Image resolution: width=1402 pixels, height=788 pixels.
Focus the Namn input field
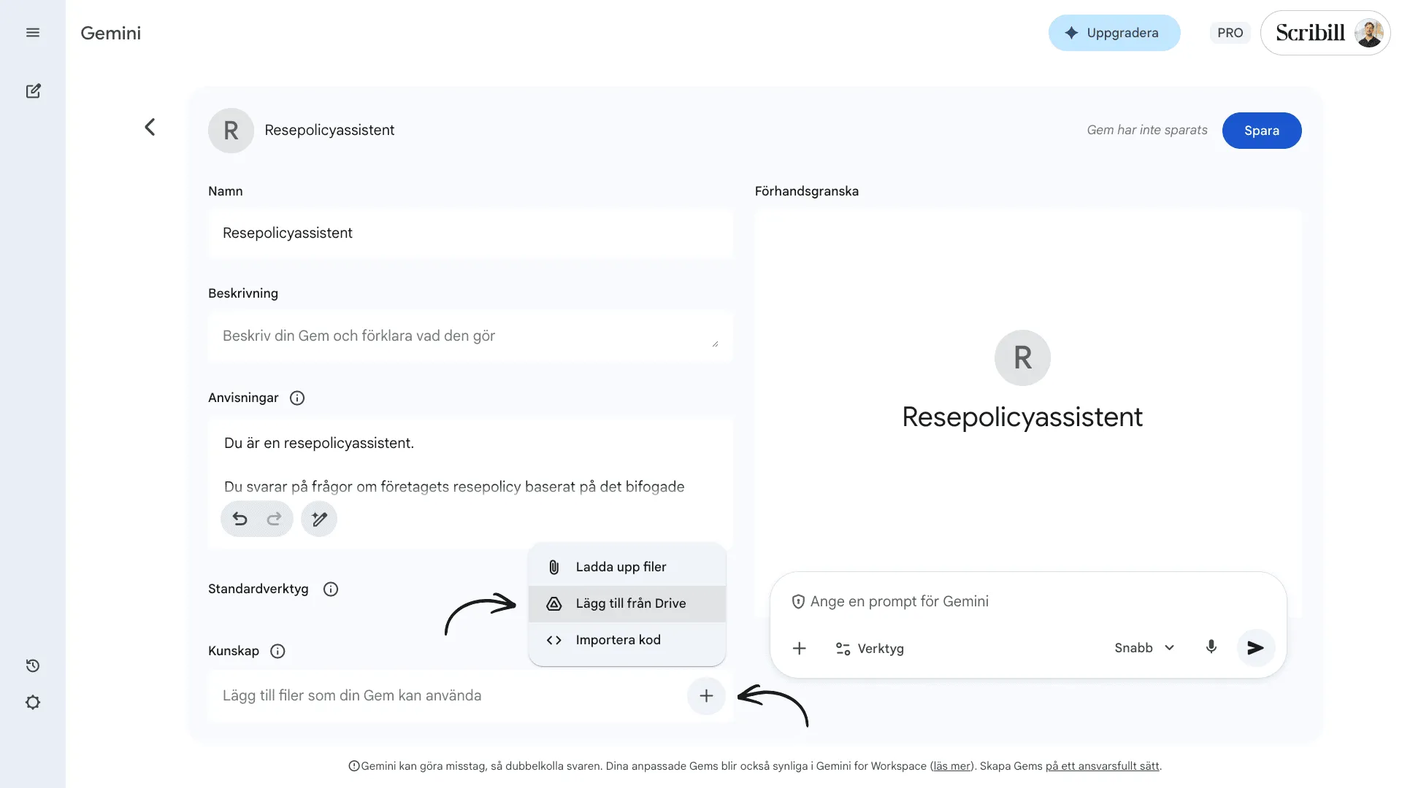(470, 233)
